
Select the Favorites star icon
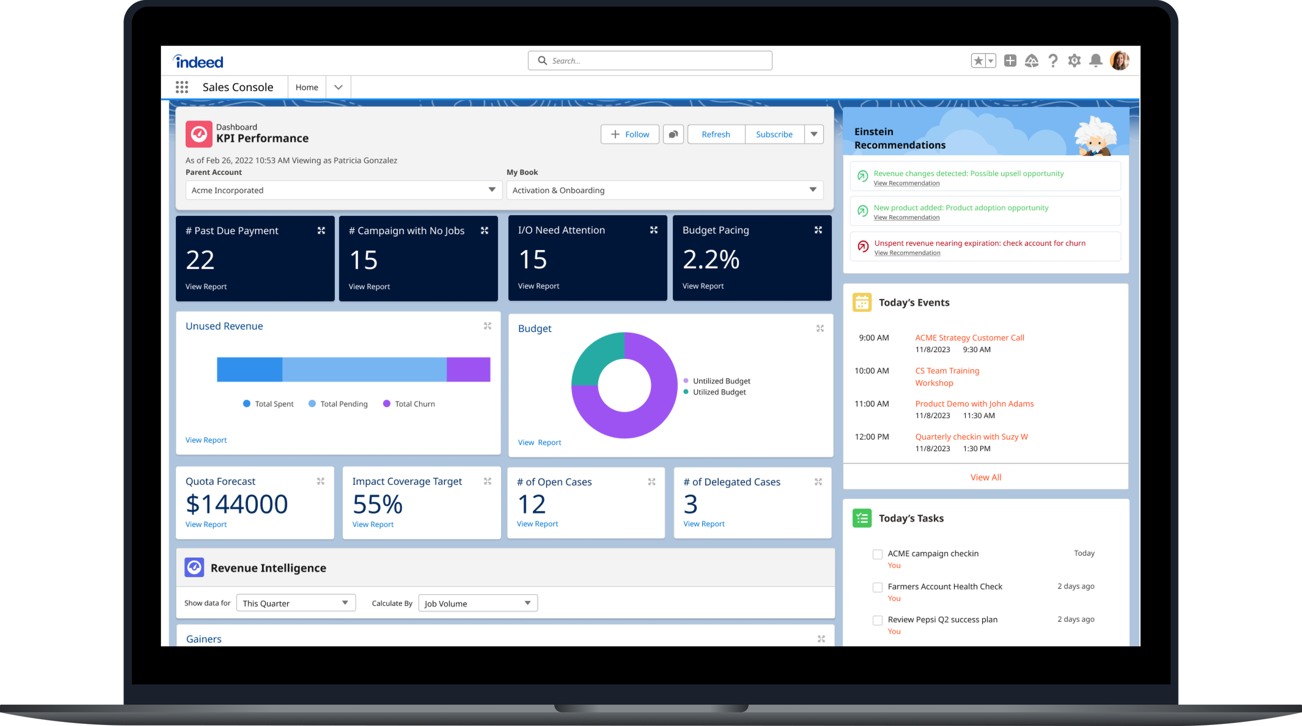978,60
